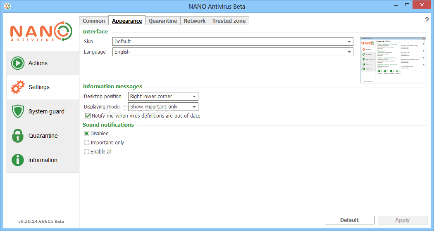Click the English language value field
The width and height of the screenshot is (434, 231).
[x=229, y=52]
